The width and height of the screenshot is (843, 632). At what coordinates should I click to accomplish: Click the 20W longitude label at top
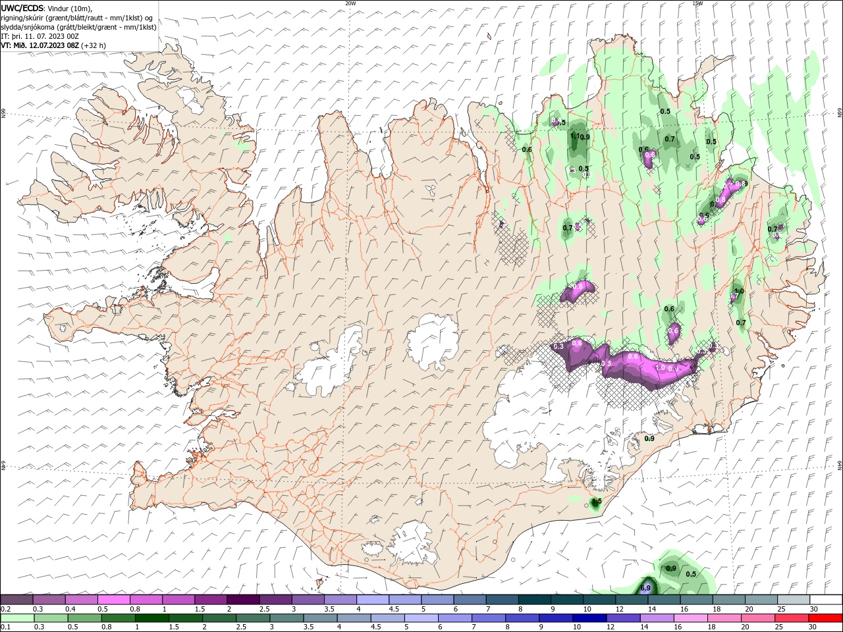[x=350, y=3]
